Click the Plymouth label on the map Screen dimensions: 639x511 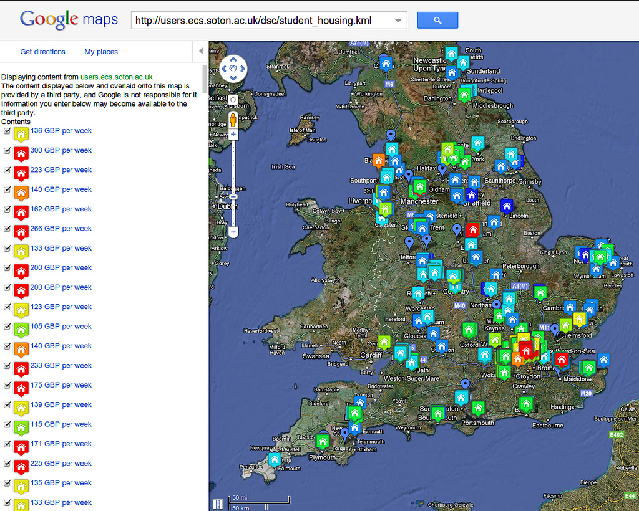click(323, 457)
